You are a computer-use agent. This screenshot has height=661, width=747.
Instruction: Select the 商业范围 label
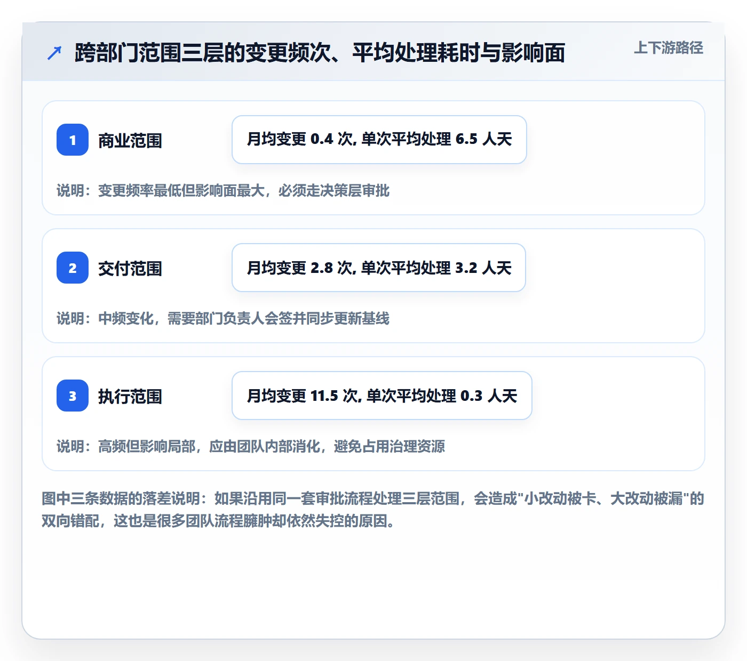point(130,141)
